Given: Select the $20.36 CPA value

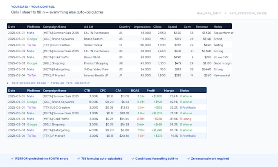Looking at the screenshot, I should pyautogui.click(x=124, y=136).
